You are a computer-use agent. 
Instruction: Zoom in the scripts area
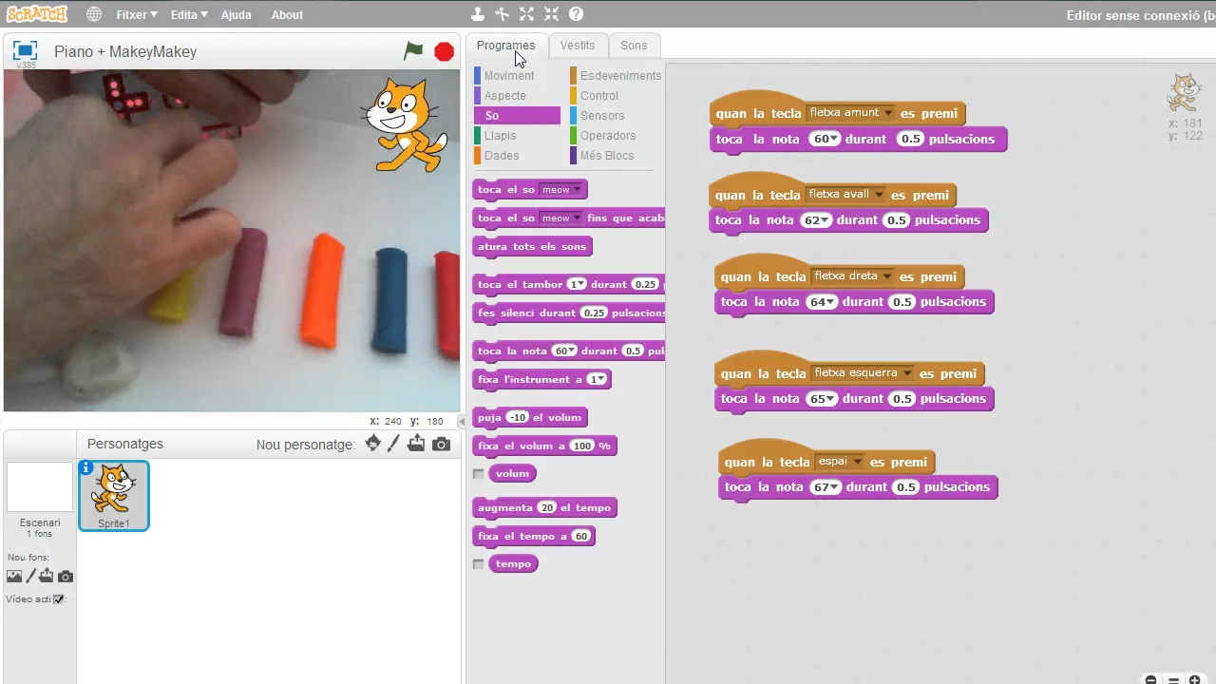point(1195,680)
